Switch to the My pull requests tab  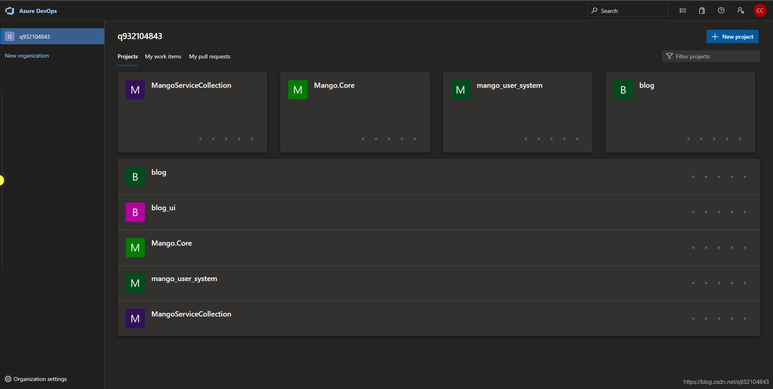[210, 56]
